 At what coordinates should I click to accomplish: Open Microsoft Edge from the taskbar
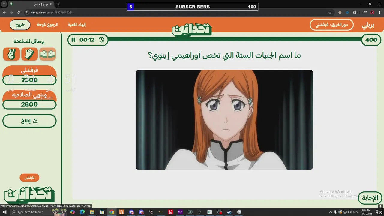pos(82,212)
